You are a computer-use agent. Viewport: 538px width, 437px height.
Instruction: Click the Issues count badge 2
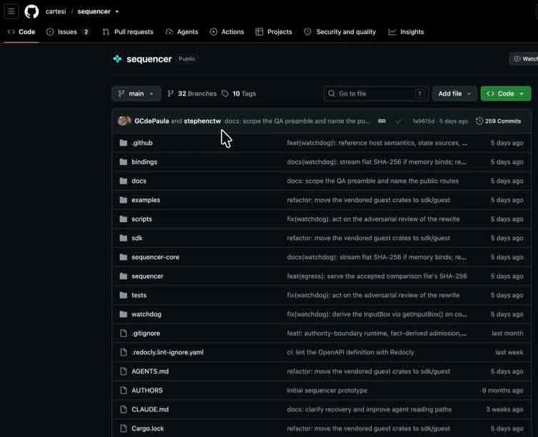coord(86,32)
